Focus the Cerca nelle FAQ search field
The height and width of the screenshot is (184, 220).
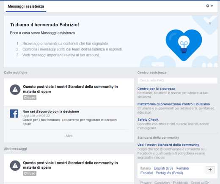click(177, 81)
